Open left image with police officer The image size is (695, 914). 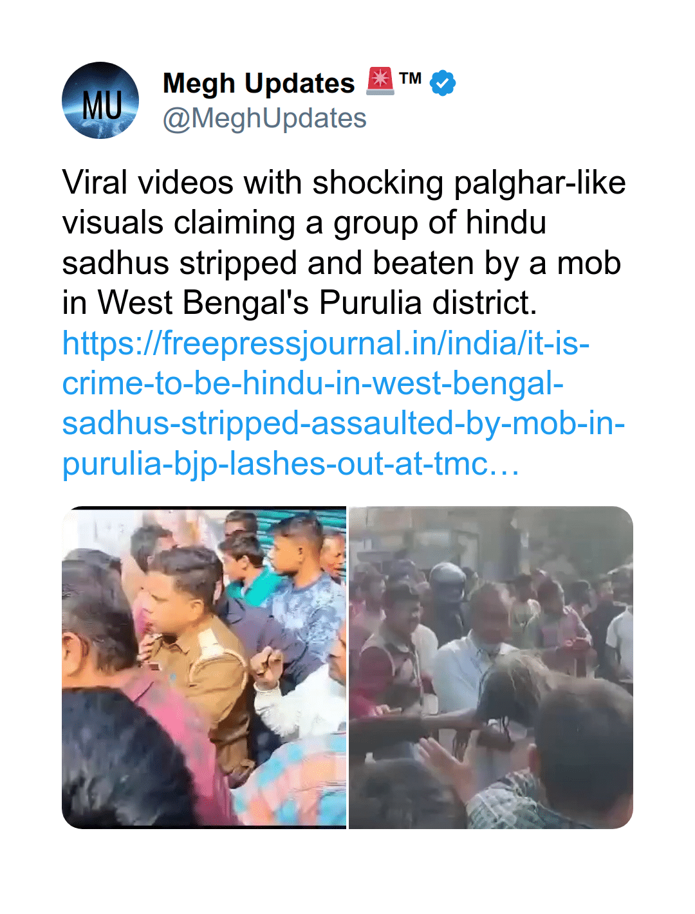click(x=204, y=668)
